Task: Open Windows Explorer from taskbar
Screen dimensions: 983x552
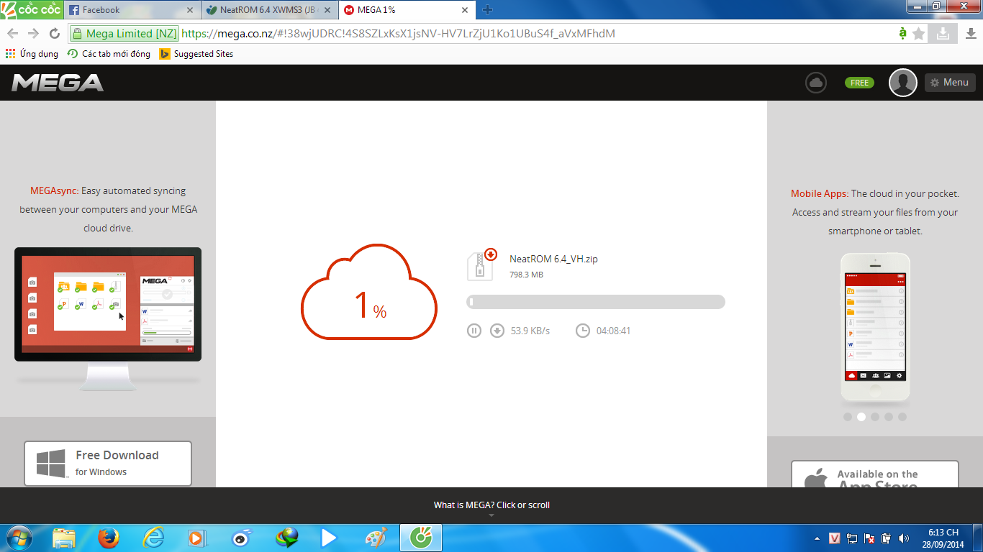Action: click(64, 538)
